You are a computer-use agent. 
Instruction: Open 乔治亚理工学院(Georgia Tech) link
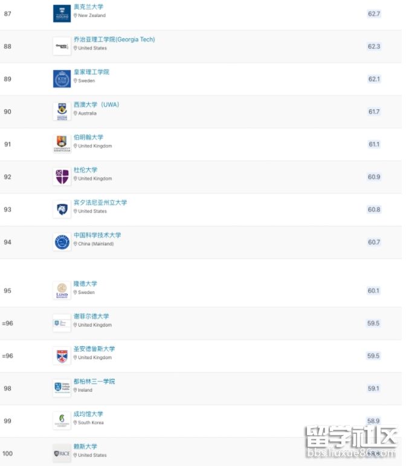point(114,40)
